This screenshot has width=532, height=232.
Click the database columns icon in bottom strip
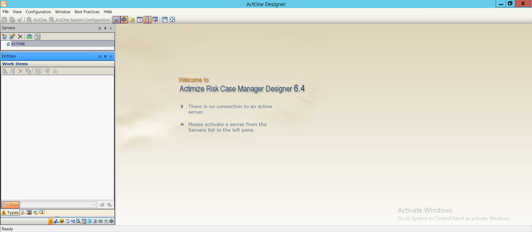pyautogui.click(x=95, y=221)
